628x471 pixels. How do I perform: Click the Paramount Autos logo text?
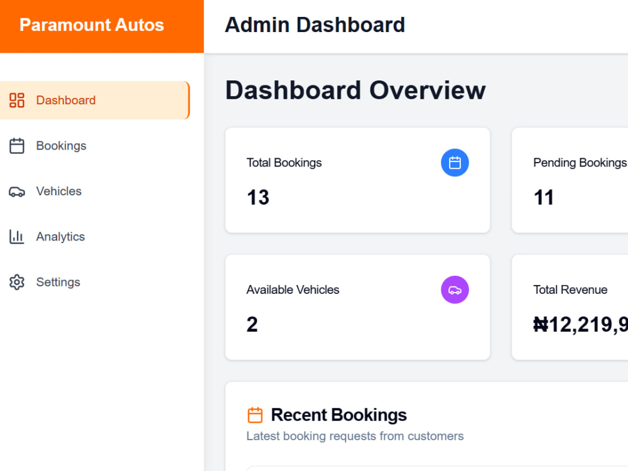tap(92, 25)
